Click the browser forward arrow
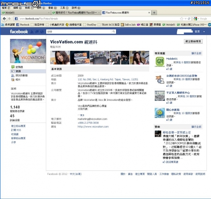The width and height of the screenshot is (211, 199). click(9, 18)
